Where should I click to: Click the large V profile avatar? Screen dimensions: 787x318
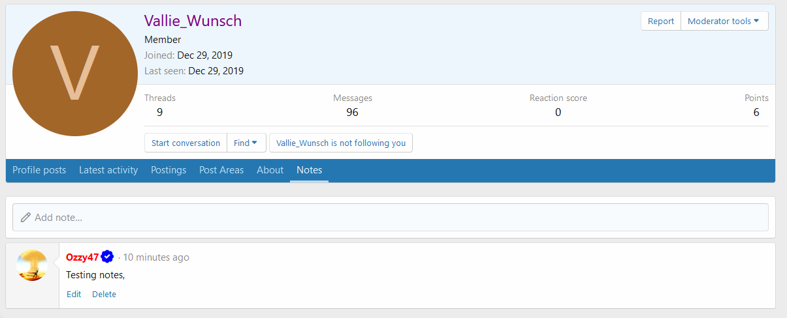[75, 74]
